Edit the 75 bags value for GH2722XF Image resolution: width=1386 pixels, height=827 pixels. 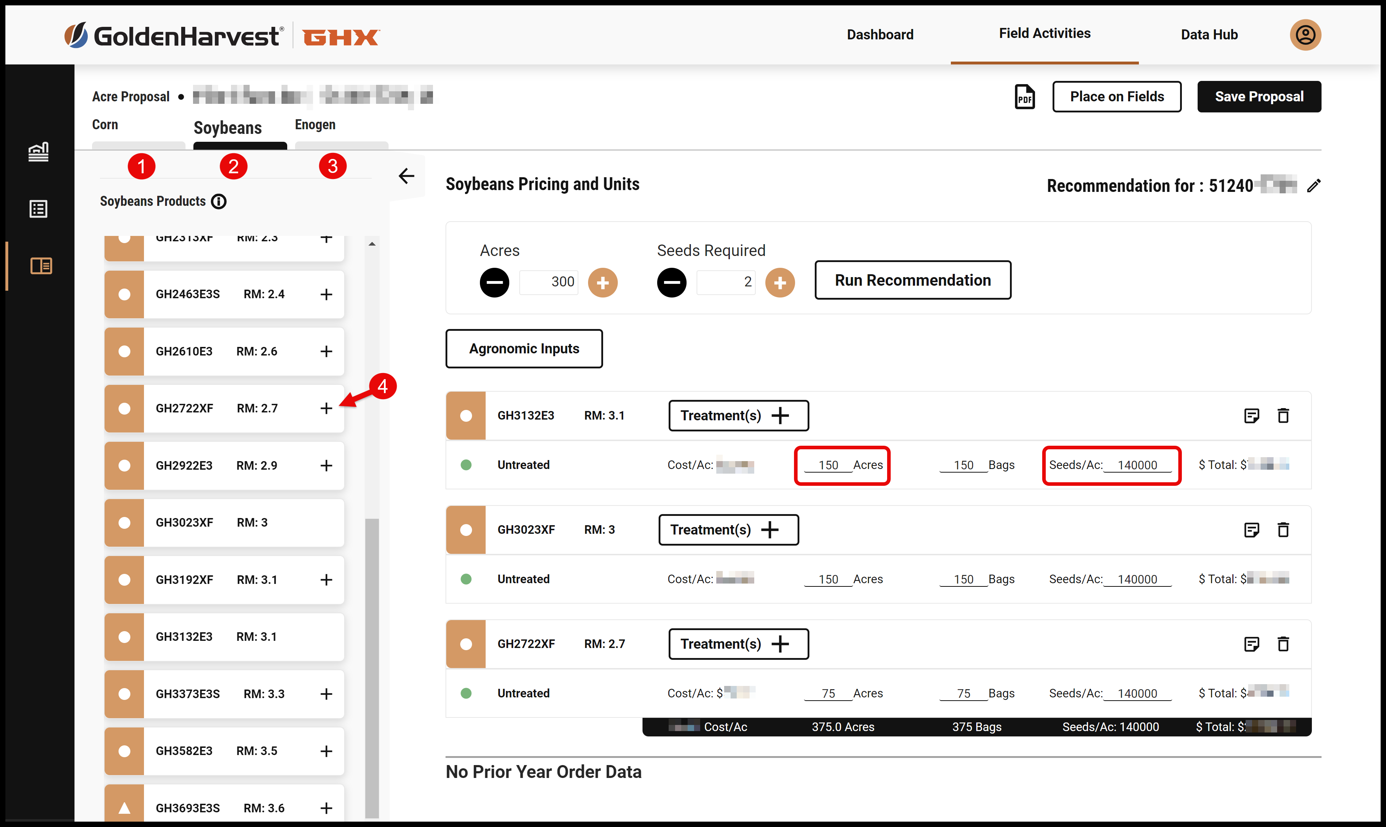[963, 694]
